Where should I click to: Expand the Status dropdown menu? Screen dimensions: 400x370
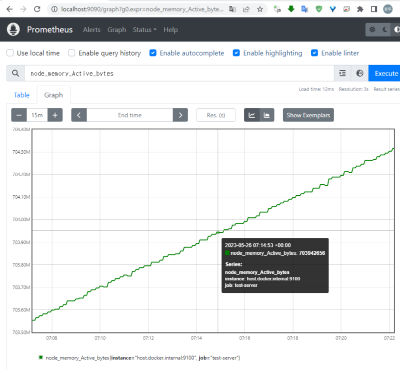pyautogui.click(x=144, y=30)
